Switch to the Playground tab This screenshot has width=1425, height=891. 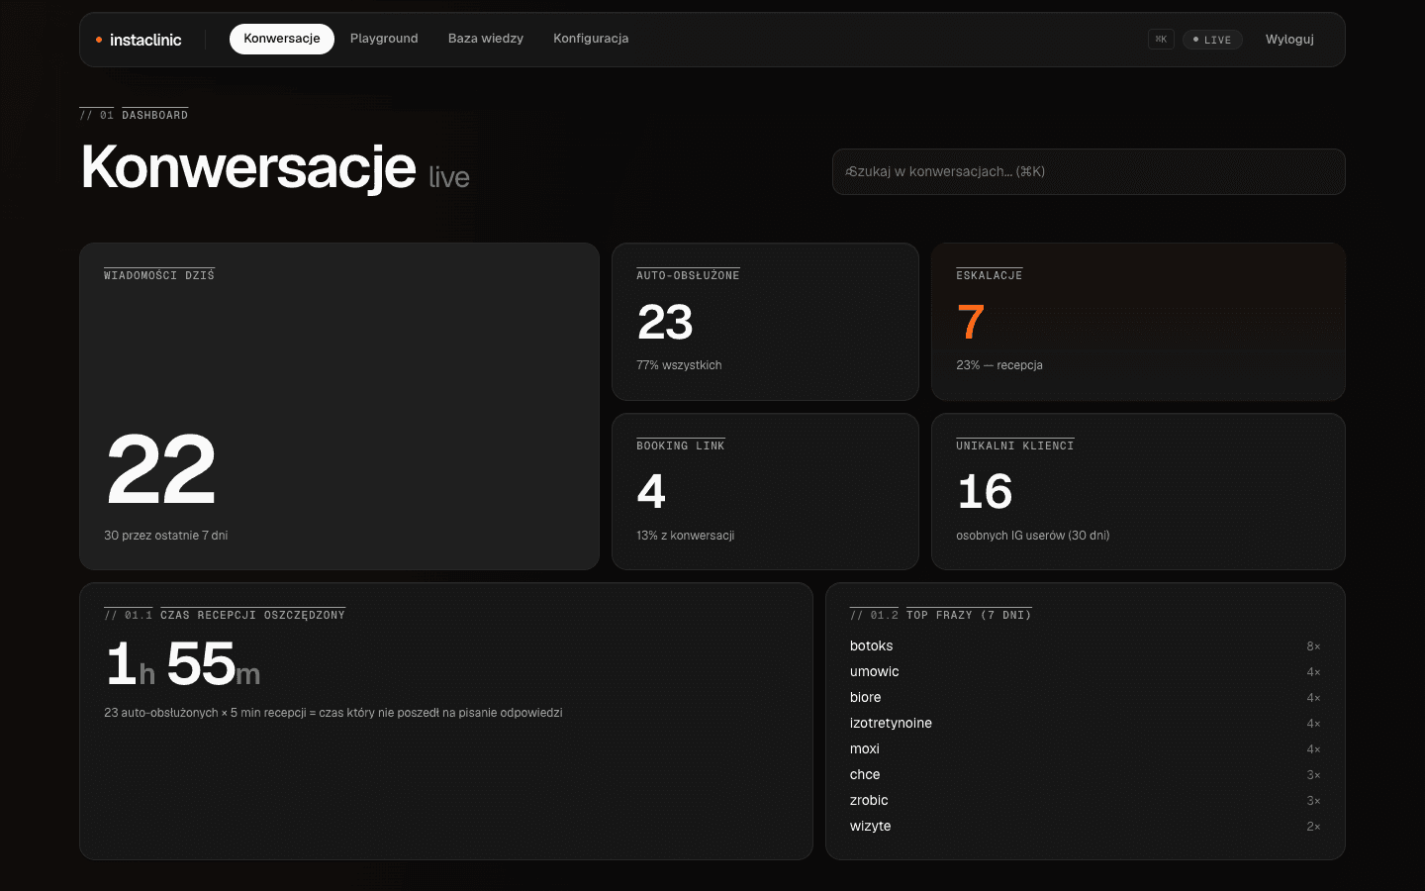(x=384, y=39)
